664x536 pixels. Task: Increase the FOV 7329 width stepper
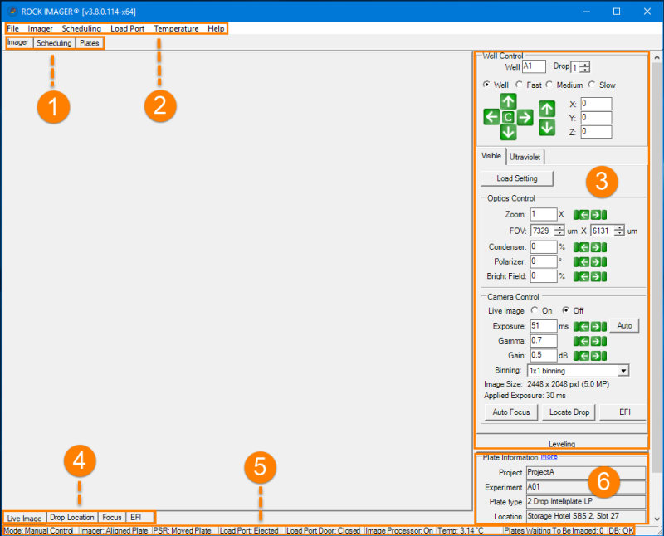(x=559, y=228)
